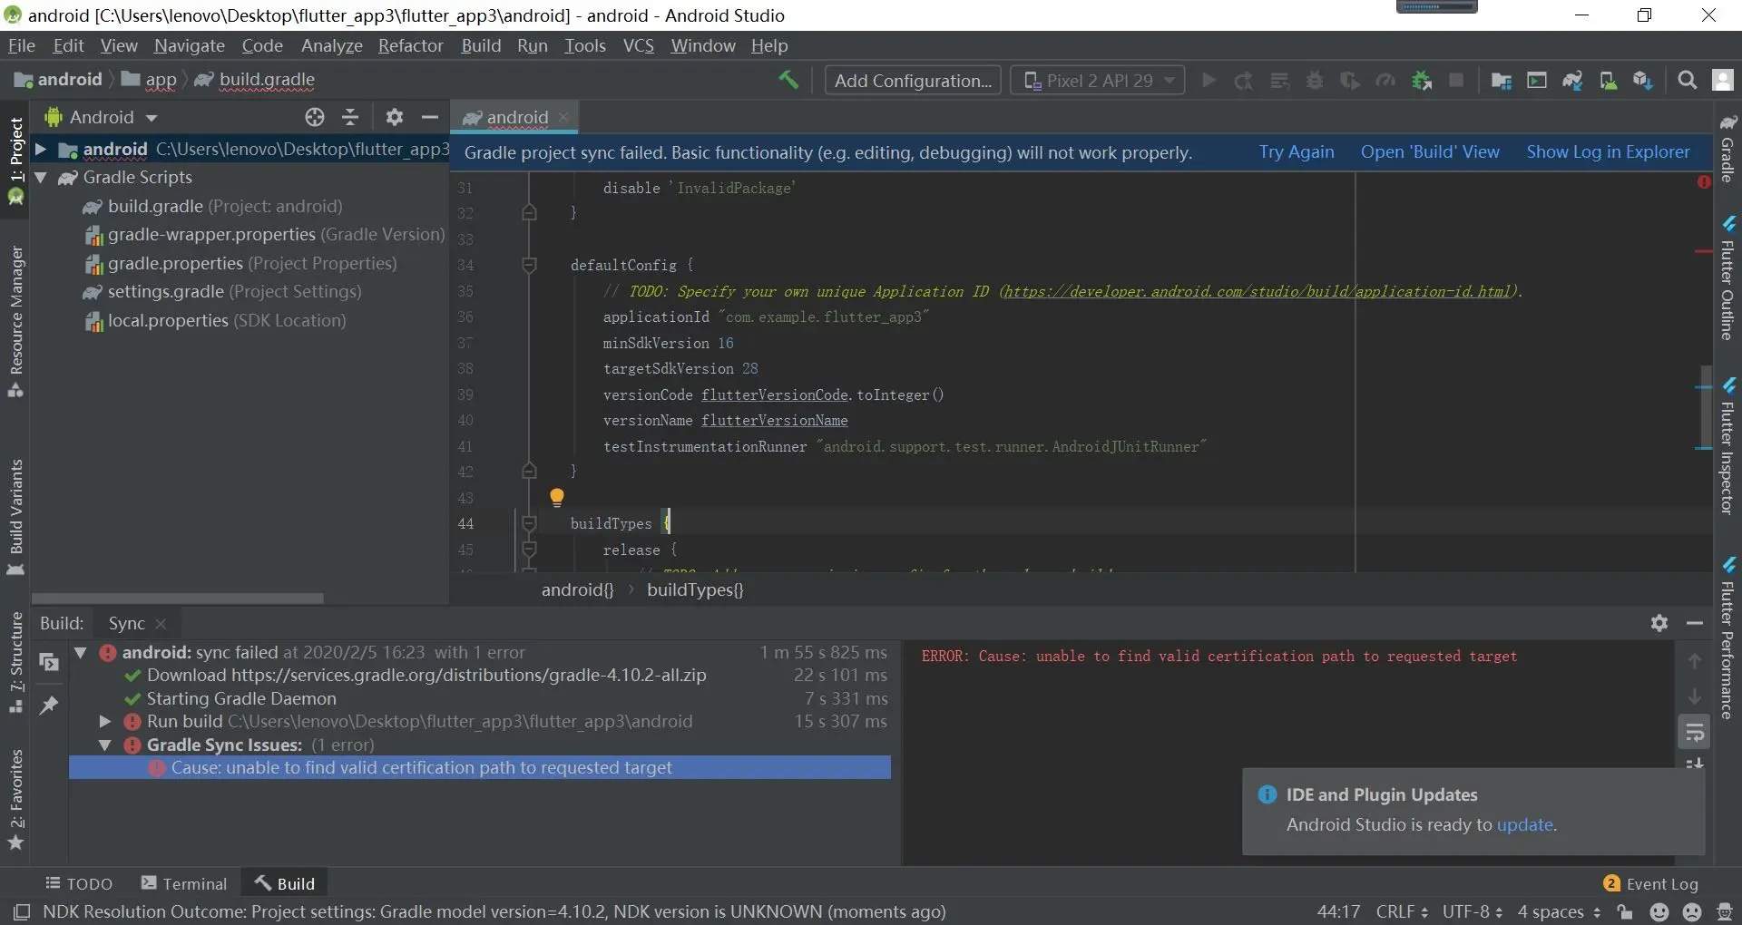Fold the defaultConfig block in the gutter

point(530,265)
